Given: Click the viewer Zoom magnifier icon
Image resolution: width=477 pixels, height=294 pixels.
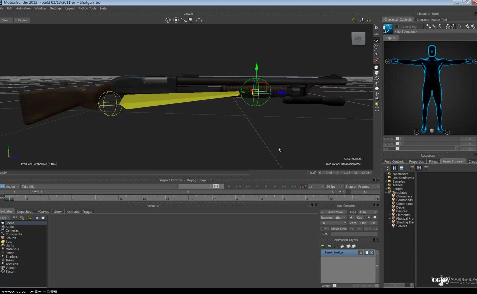Looking at the screenshot, I should point(191,20).
